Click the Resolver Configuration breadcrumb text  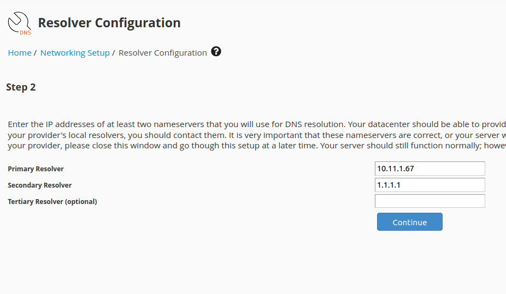(163, 53)
